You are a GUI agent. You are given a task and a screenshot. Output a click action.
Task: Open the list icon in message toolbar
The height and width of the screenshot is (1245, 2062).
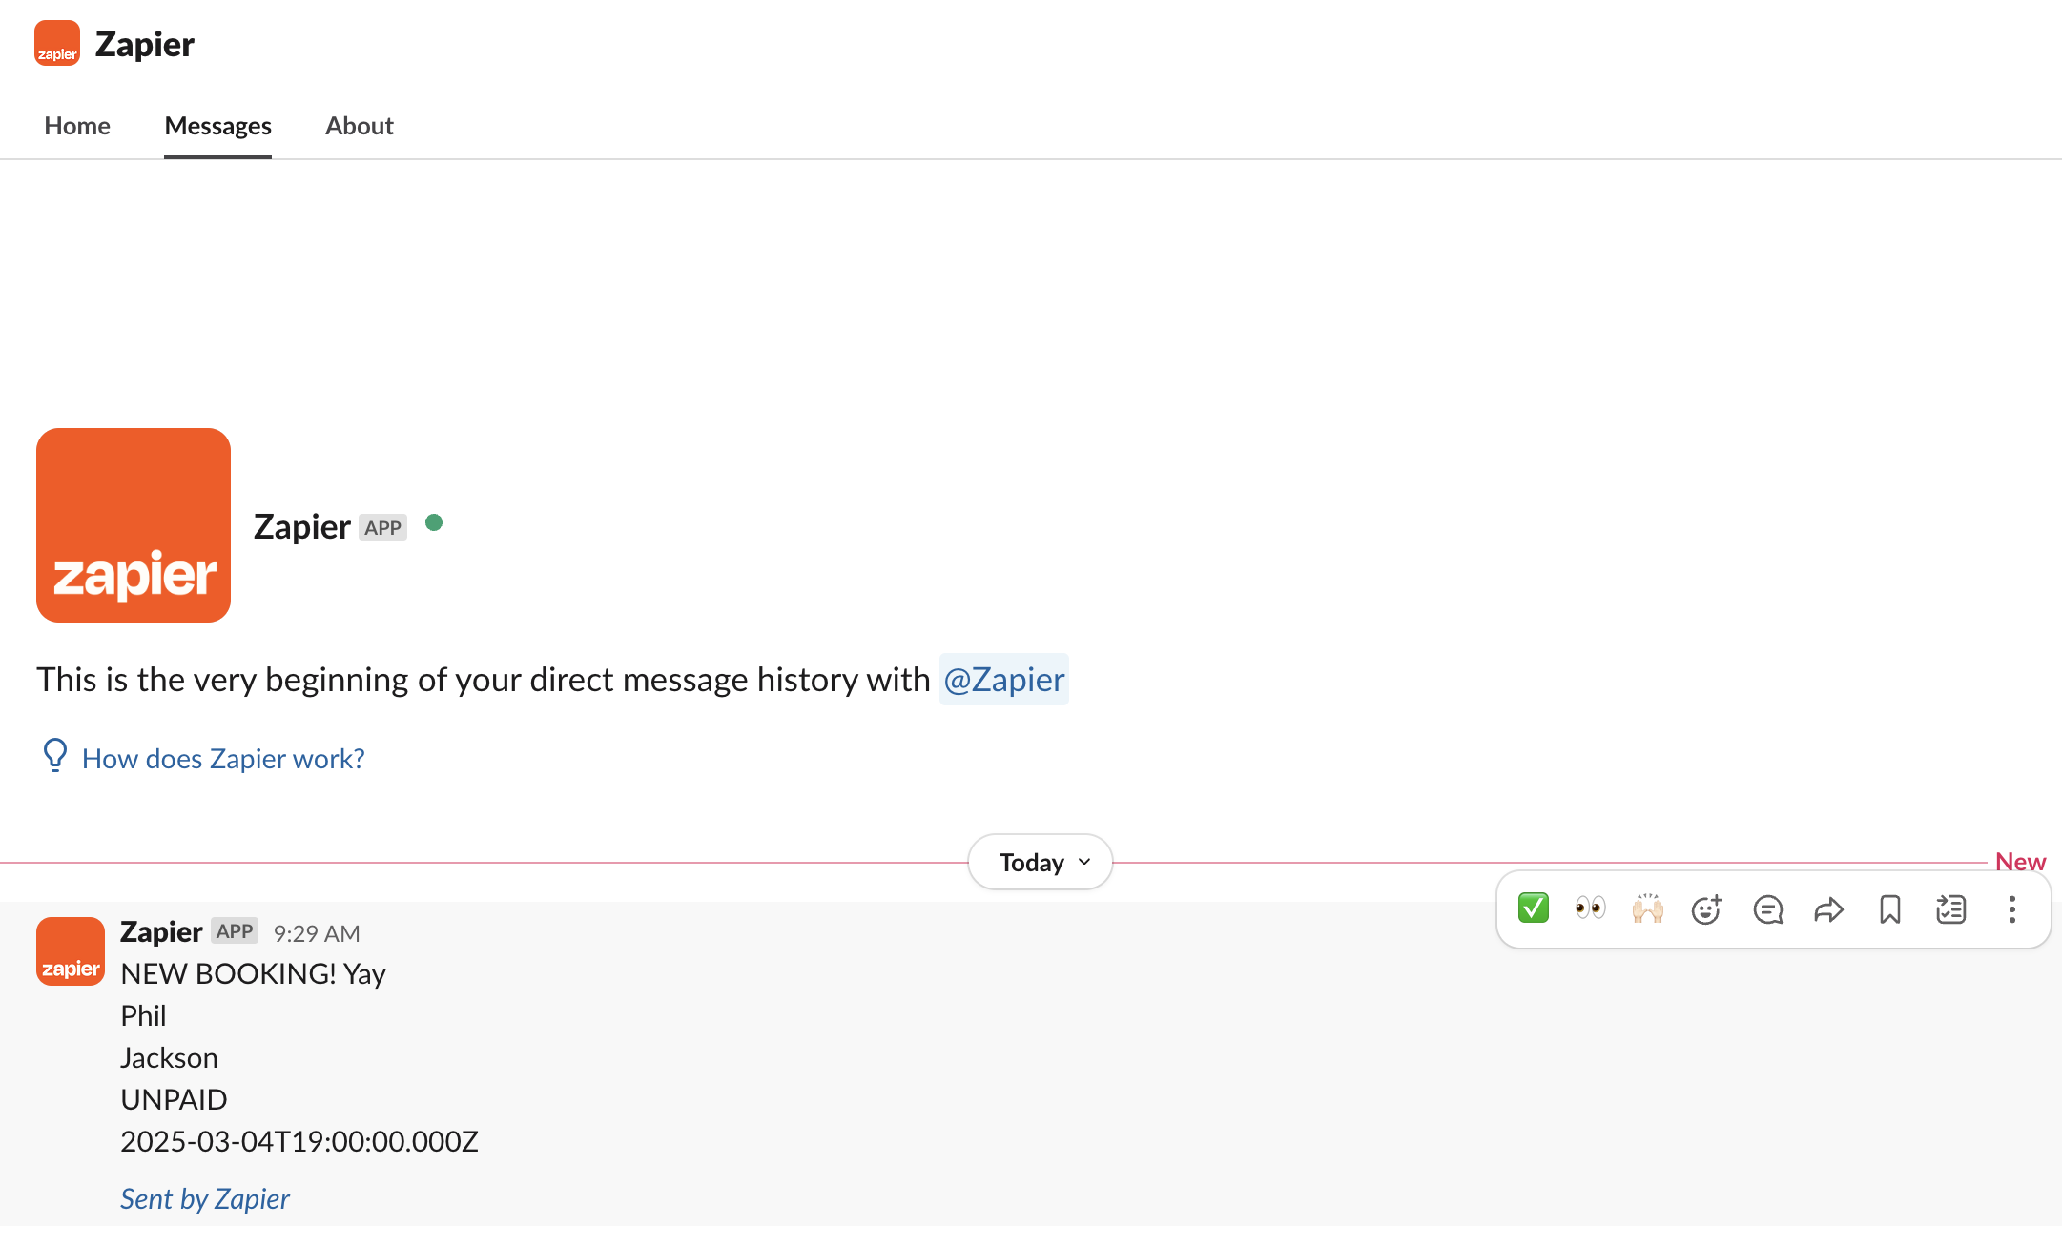click(x=1950, y=909)
